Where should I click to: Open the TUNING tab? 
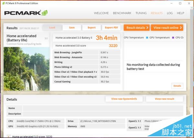click(x=141, y=13)
